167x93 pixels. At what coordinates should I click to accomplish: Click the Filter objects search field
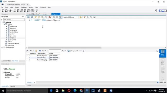[14, 19]
